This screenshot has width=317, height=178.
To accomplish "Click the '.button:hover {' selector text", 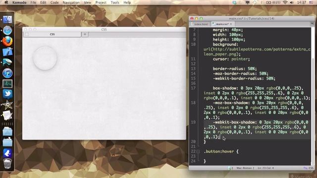I will 221,151.
